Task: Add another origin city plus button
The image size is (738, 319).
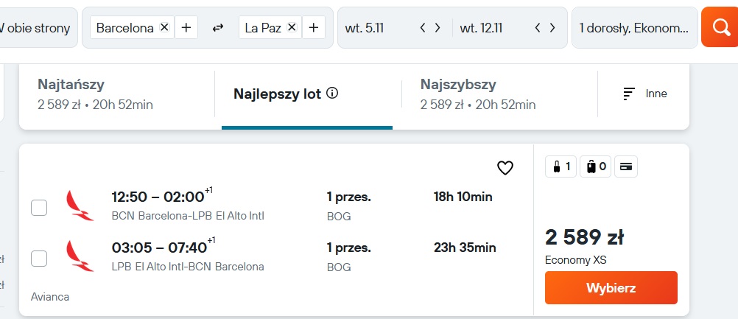Action: [x=186, y=28]
